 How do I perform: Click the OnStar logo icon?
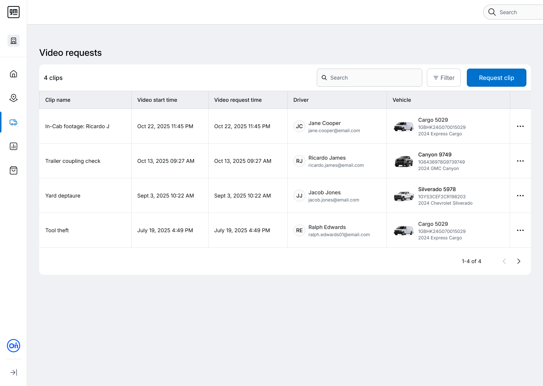pyautogui.click(x=14, y=346)
